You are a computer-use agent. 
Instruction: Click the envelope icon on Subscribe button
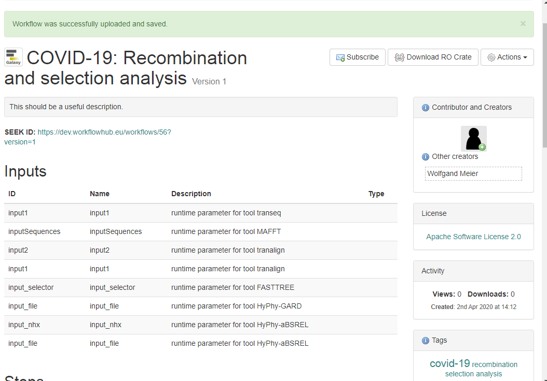click(x=340, y=57)
